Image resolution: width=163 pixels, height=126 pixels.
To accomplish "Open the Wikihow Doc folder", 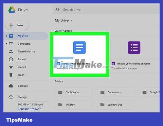I will pos(116,105).
